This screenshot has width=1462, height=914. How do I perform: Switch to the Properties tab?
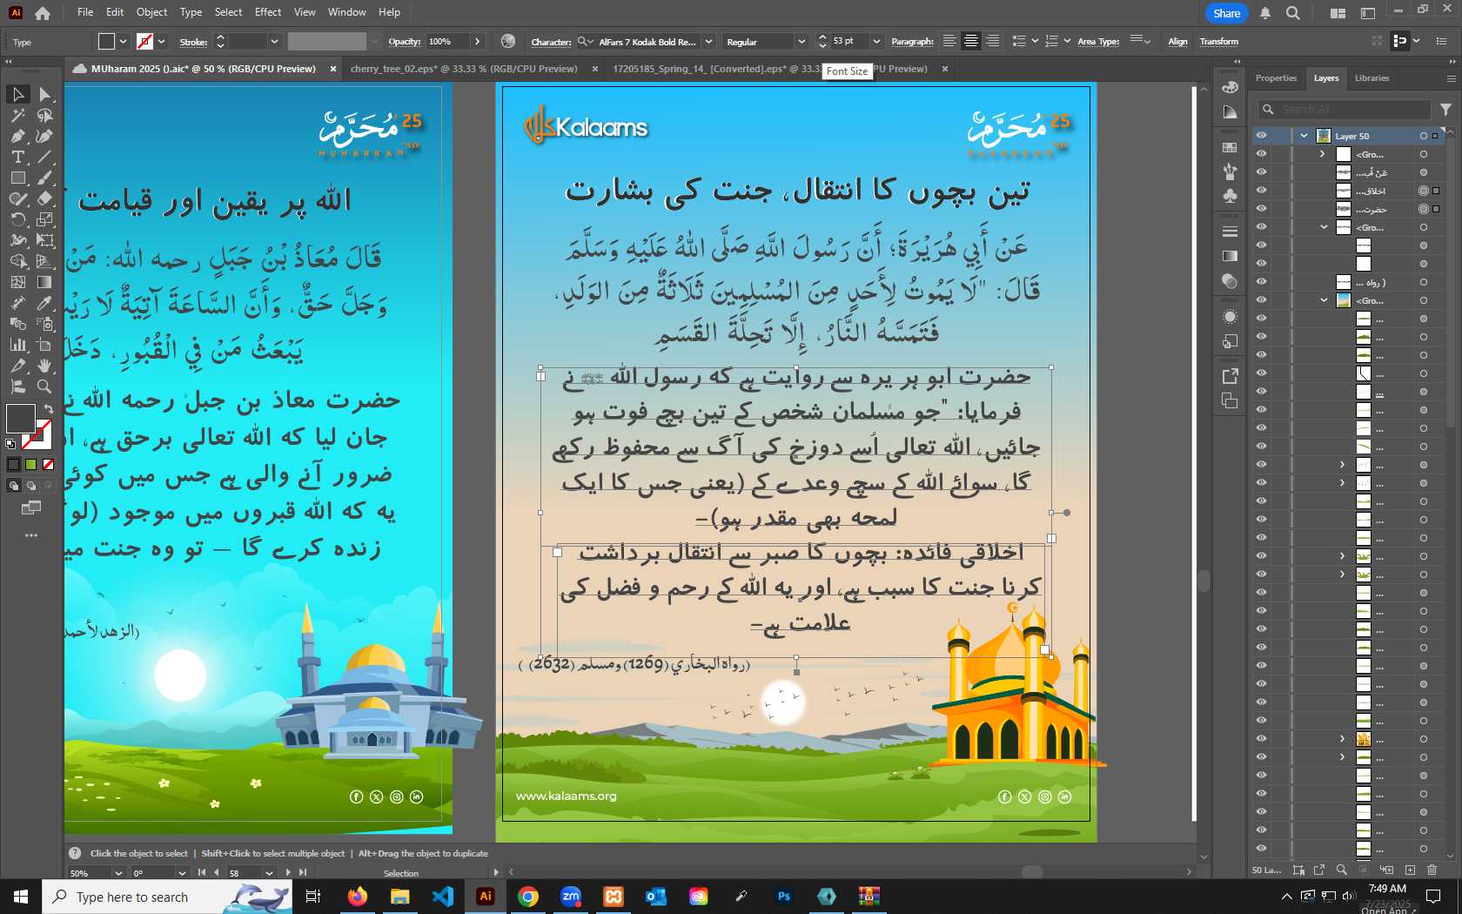tap(1276, 78)
